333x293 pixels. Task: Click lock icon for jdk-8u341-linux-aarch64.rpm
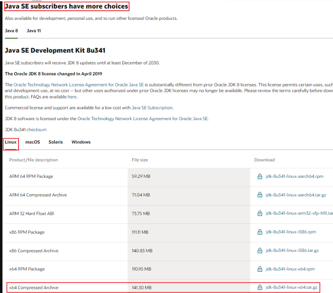(259, 176)
